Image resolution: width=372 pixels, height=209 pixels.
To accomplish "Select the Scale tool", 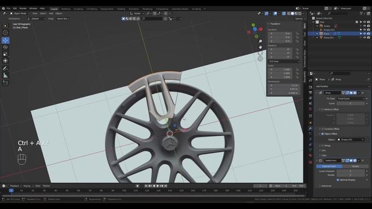I will 5,54.
